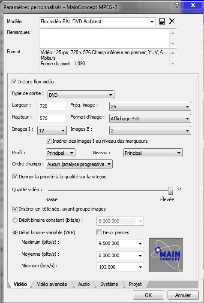Open the Ordre champs dropdown
The height and width of the screenshot is (303, 204).
tap(79, 164)
